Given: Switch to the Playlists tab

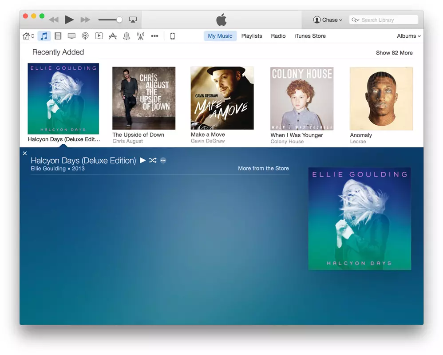Looking at the screenshot, I should (252, 36).
